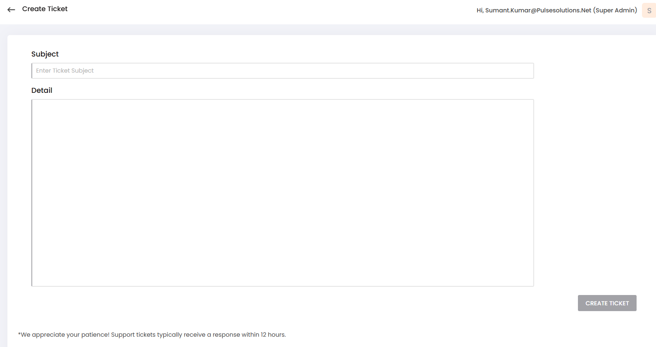
Task: Click the word 'TICKET' on the submit button
Action: click(x=619, y=303)
